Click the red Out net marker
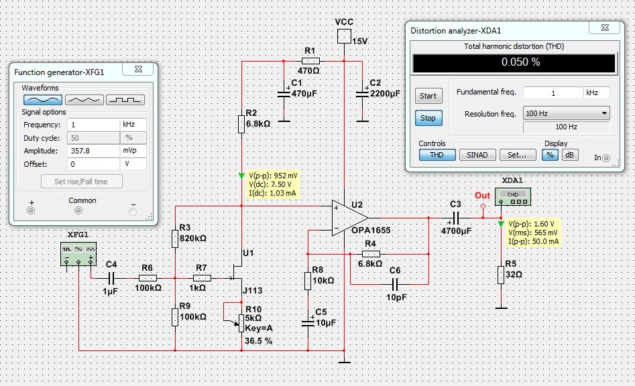The height and width of the screenshot is (386, 635). coord(483,206)
